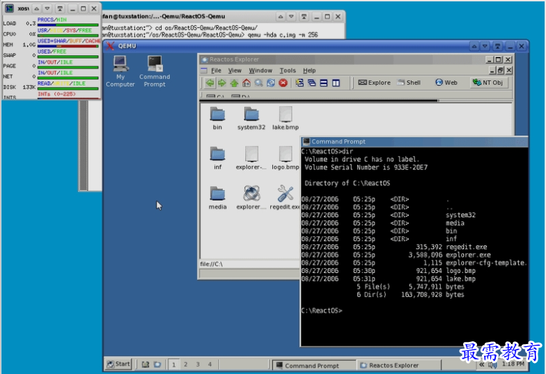Image resolution: width=546 pixels, height=374 pixels.
Task: Activate Reactos Explorer taskbar button
Action: 400,365
